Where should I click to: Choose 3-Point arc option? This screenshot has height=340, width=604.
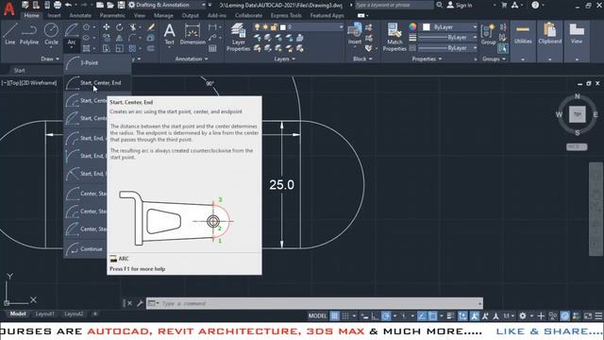(x=97, y=63)
